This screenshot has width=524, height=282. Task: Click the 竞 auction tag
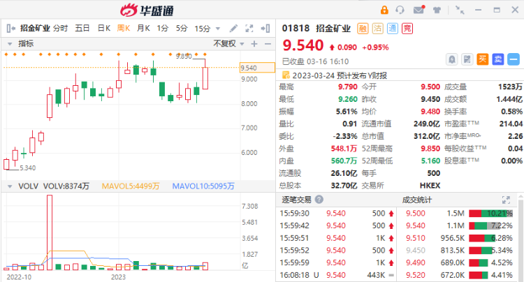pyautogui.click(x=407, y=29)
